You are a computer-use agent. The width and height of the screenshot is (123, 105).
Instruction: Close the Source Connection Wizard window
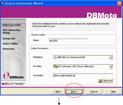coord(120,3)
